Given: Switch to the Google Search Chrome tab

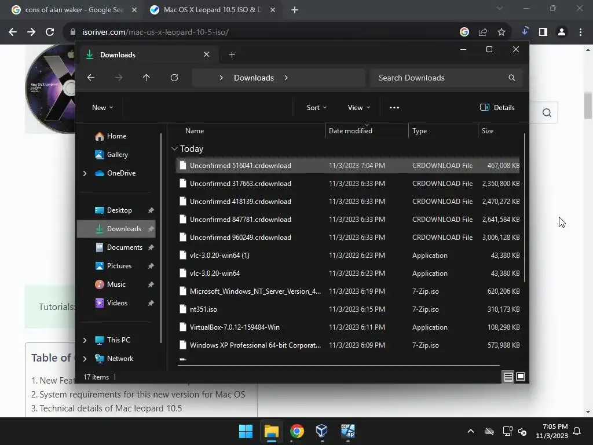Looking at the screenshot, I should click(74, 10).
